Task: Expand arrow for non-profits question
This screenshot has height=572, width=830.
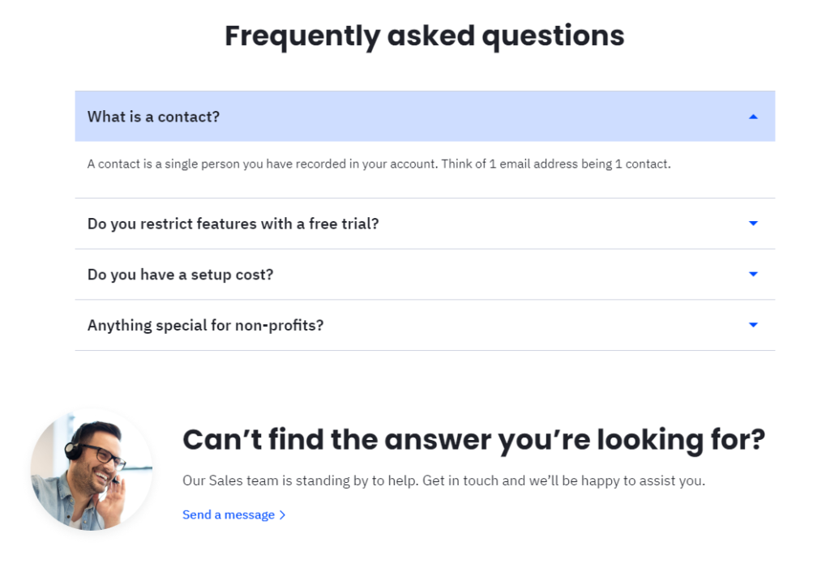Action: tap(753, 326)
